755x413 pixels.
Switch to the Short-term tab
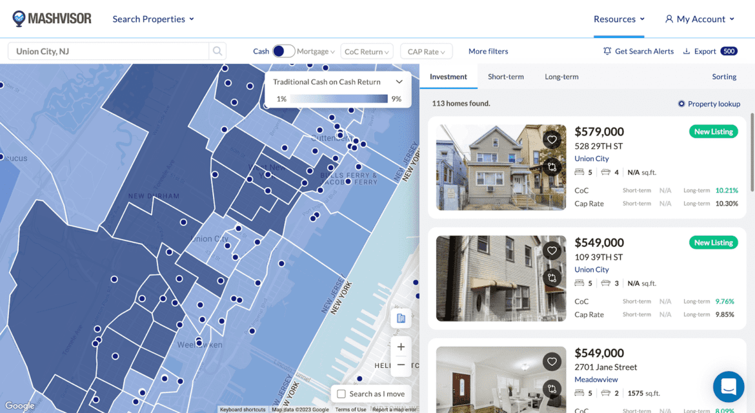pyautogui.click(x=506, y=76)
